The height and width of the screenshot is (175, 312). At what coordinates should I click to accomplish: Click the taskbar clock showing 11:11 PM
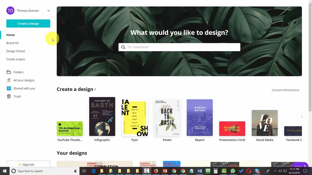click(x=294, y=171)
